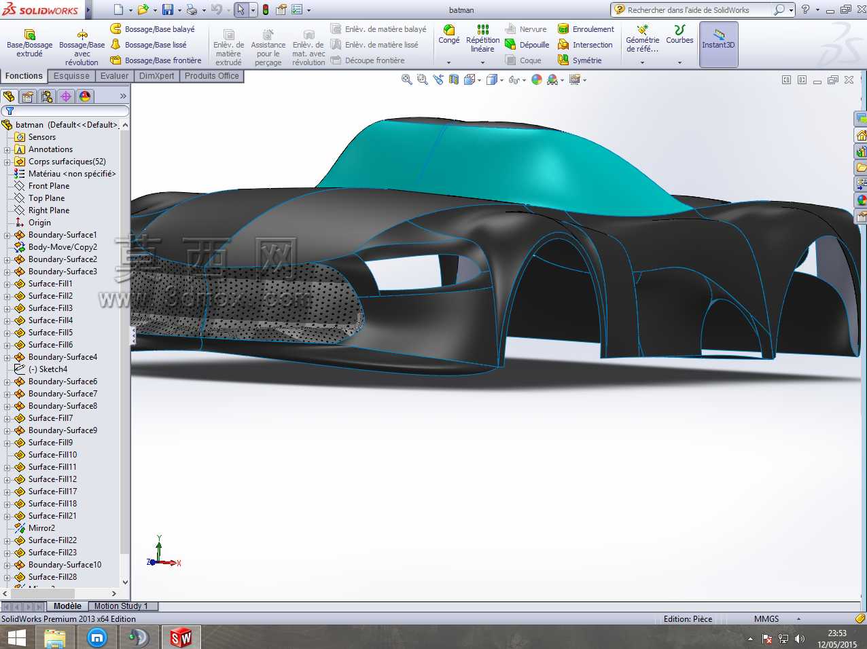Expand more manager tabs chevron
867x649 pixels.
tap(123, 96)
